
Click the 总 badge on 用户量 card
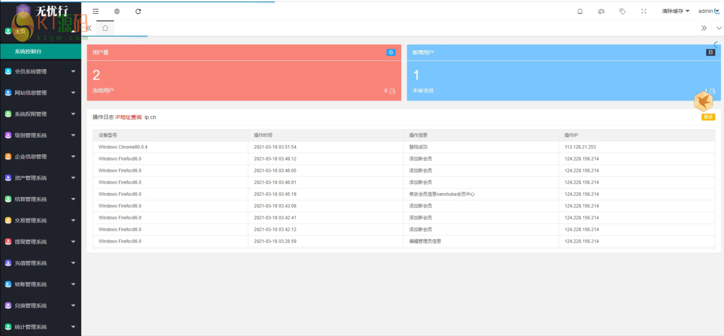click(391, 53)
